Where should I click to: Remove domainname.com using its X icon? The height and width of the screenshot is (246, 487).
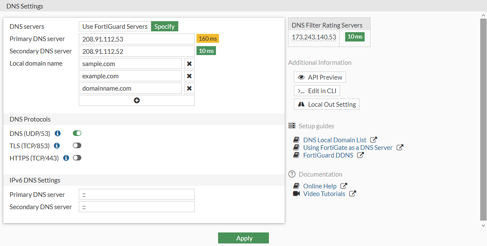(x=189, y=88)
